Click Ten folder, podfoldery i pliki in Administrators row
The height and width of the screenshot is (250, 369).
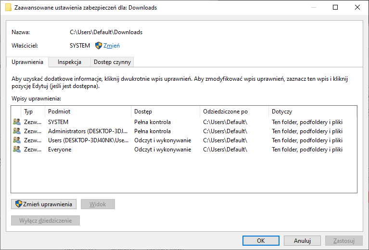coord(307,131)
